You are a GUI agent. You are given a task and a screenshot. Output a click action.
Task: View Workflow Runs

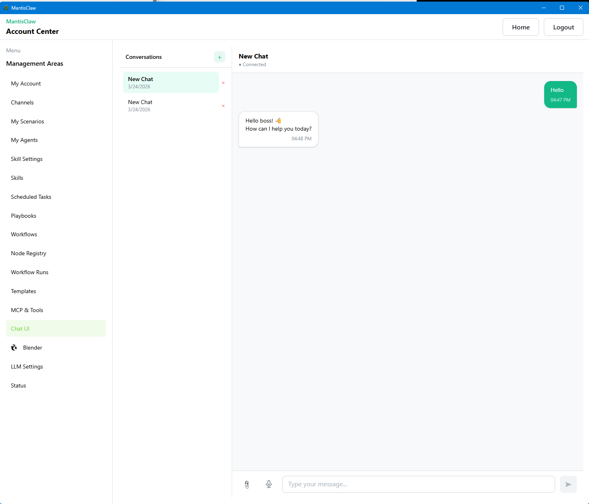[x=29, y=272]
